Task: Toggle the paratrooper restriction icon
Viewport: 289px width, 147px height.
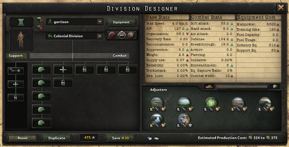Action: (x=39, y=19)
